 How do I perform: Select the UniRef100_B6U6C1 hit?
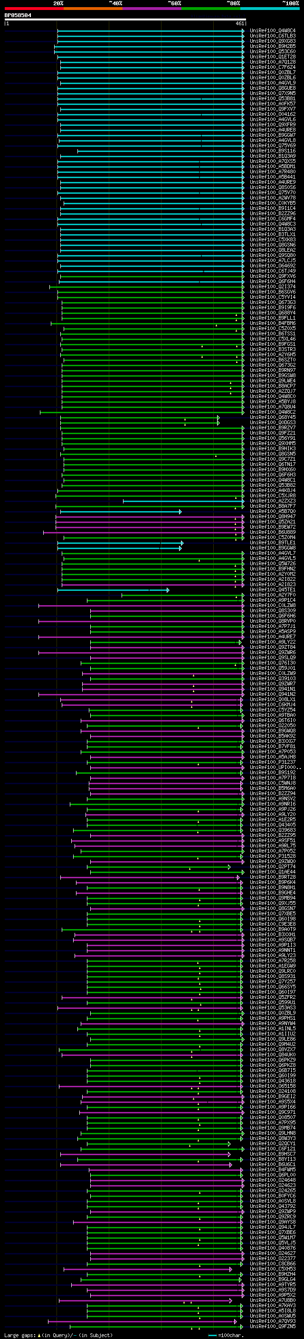point(272,1164)
